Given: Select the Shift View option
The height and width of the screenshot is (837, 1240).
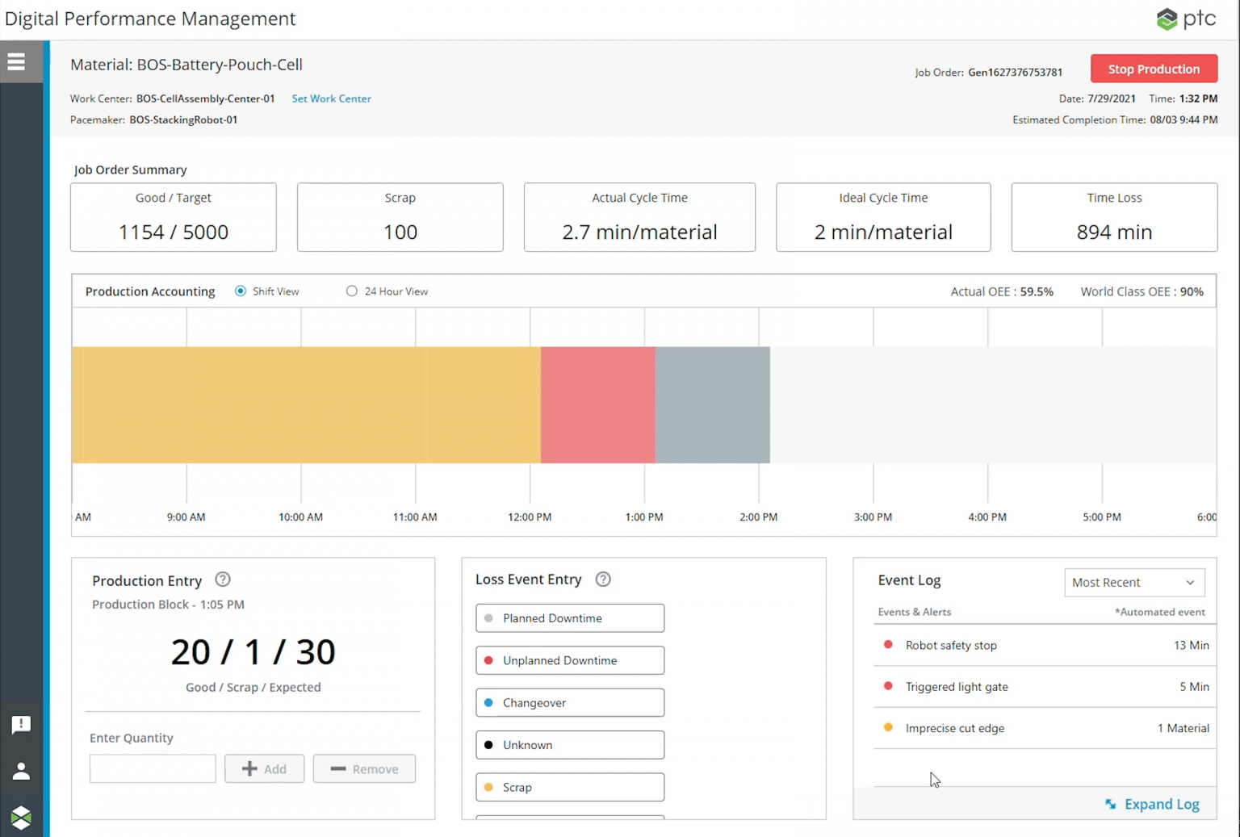Looking at the screenshot, I should pos(240,291).
